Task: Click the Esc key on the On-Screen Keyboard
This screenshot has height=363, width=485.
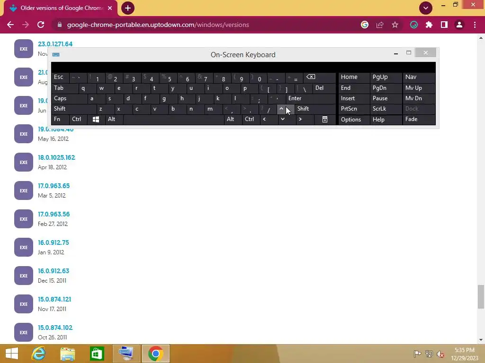Action: (x=60, y=77)
